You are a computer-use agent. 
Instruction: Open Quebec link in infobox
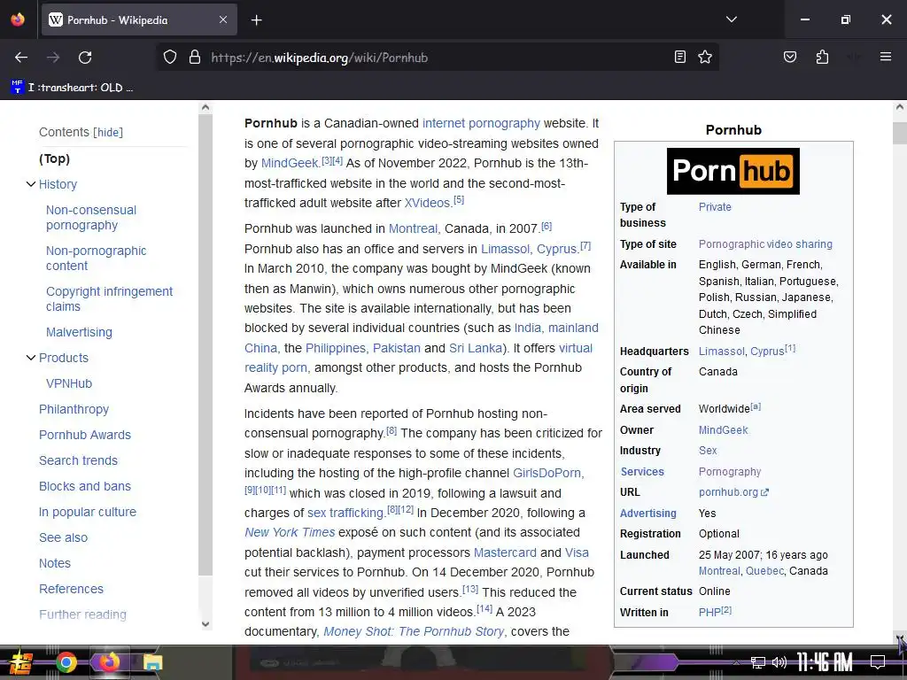click(x=764, y=571)
